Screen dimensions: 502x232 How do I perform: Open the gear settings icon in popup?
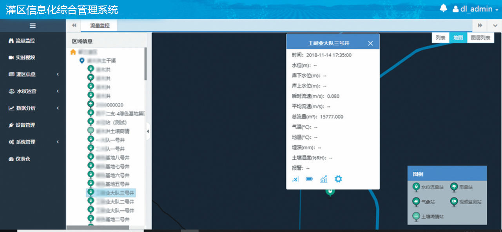pos(338,179)
